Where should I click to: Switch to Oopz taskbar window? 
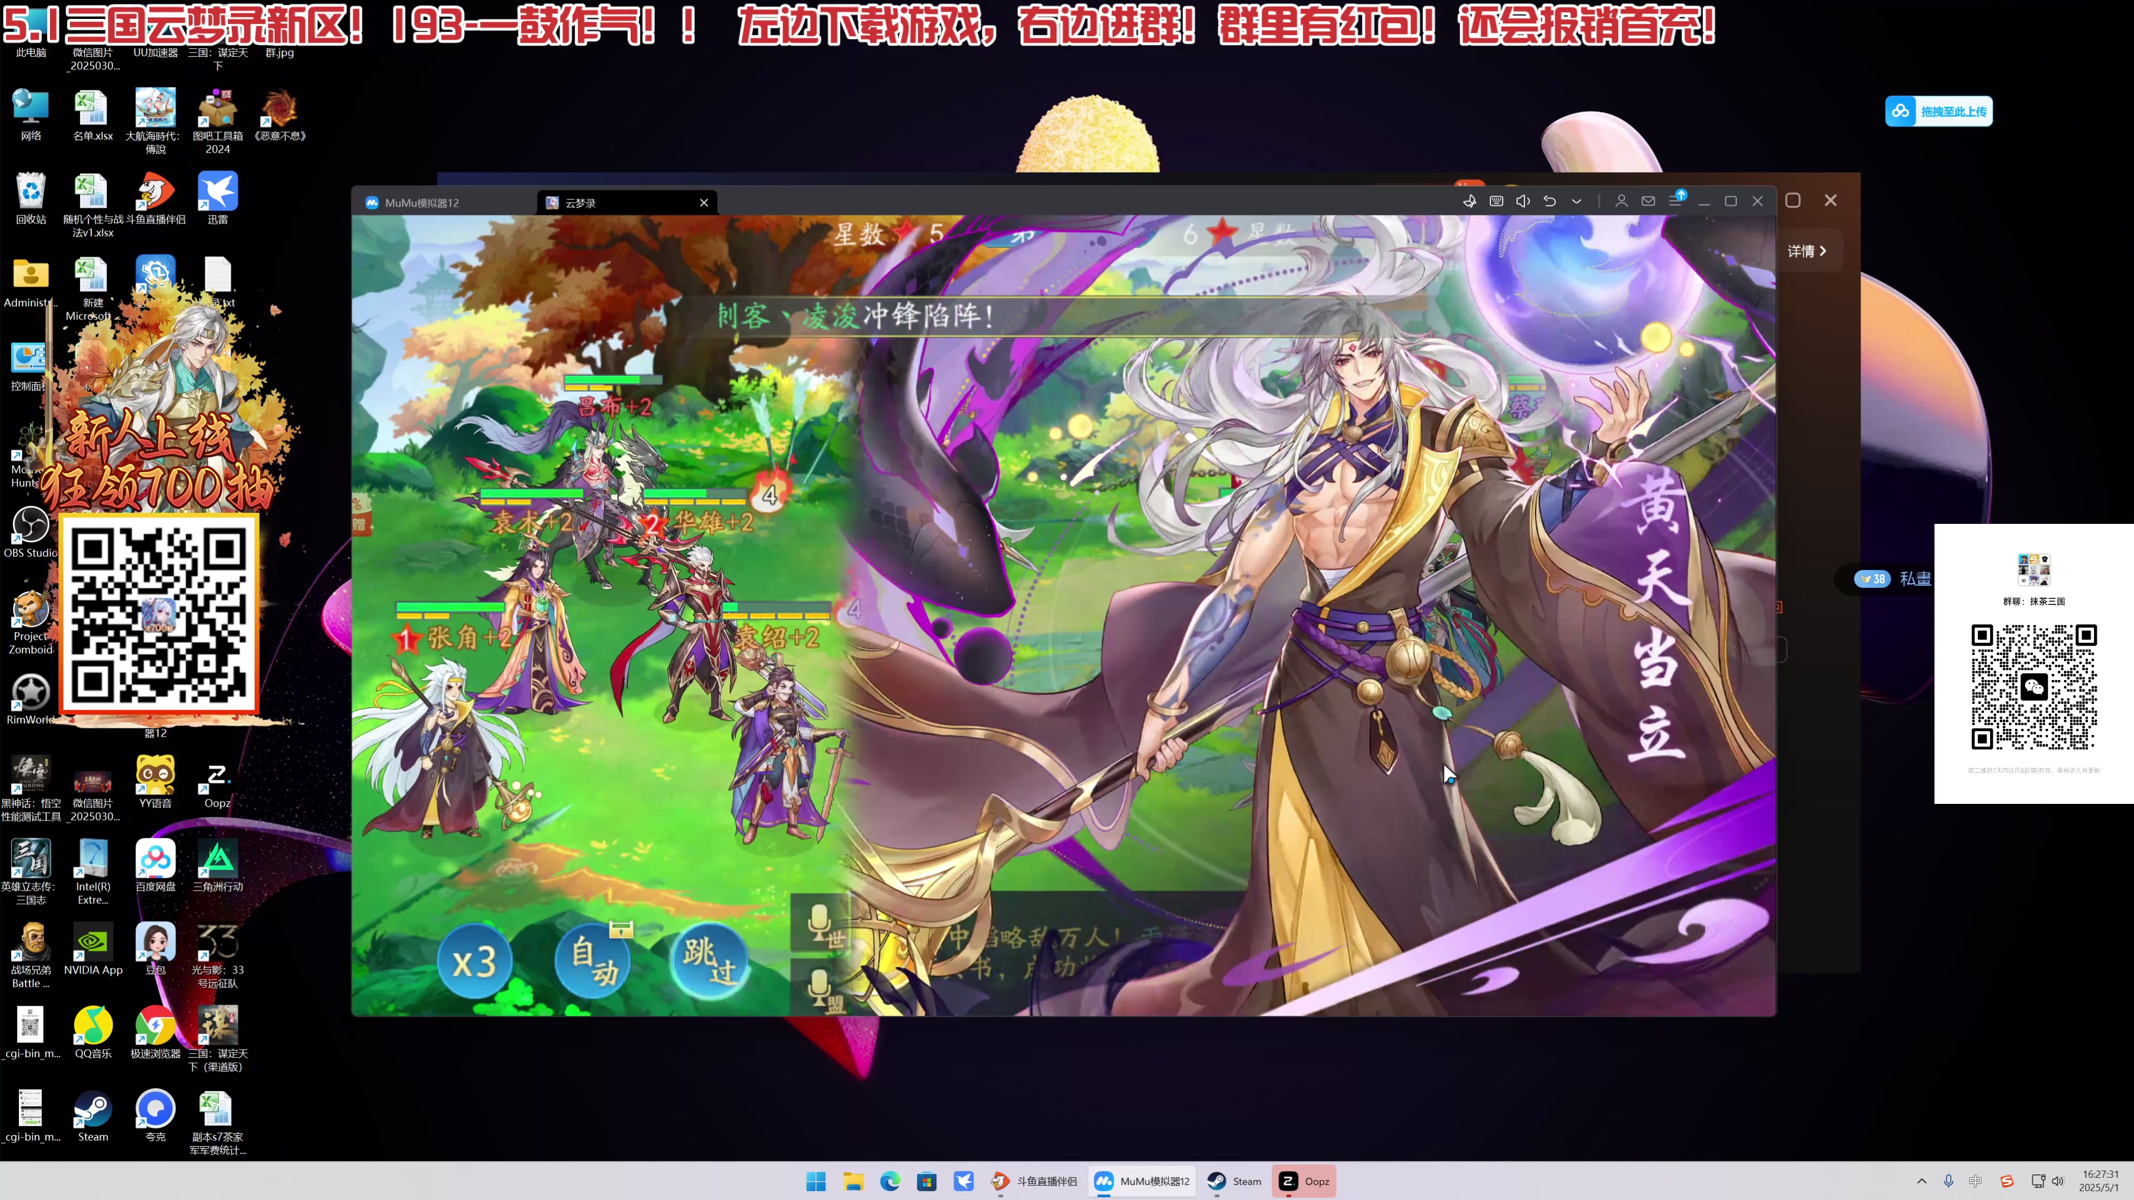tap(1304, 1181)
